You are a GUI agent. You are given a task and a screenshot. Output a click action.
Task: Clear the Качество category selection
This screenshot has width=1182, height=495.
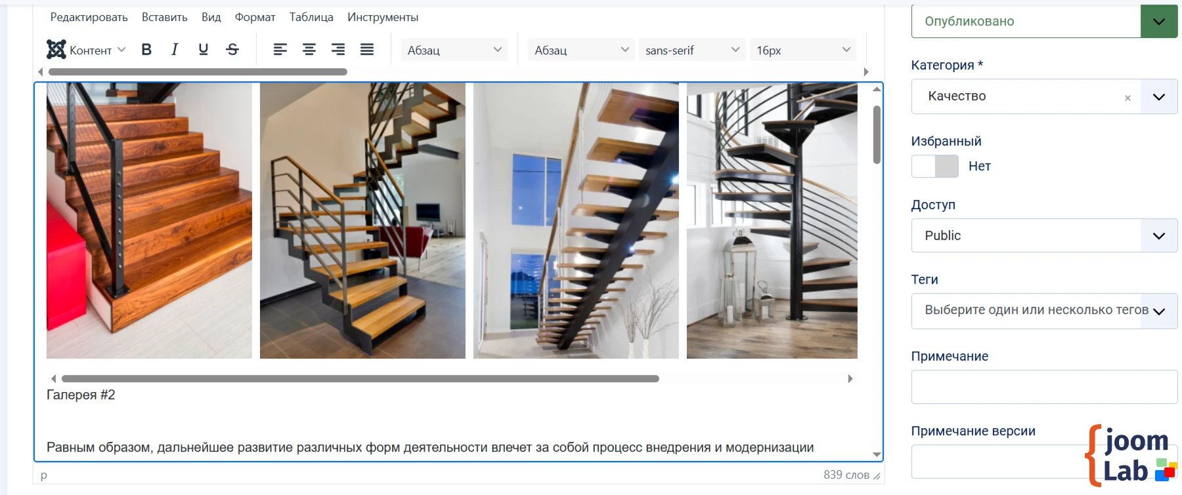click(x=1127, y=98)
